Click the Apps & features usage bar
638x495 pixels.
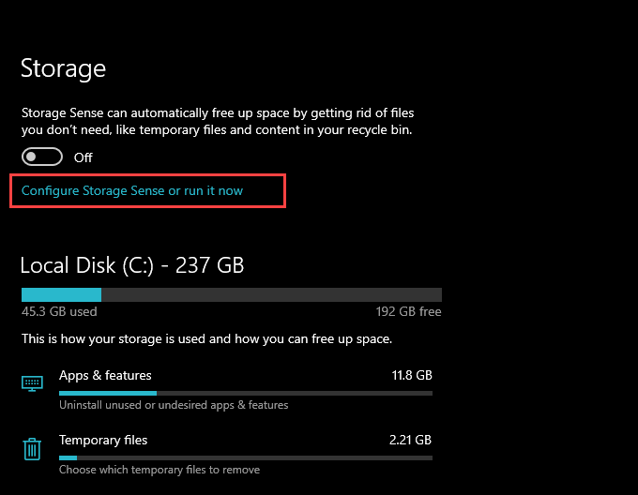click(245, 393)
